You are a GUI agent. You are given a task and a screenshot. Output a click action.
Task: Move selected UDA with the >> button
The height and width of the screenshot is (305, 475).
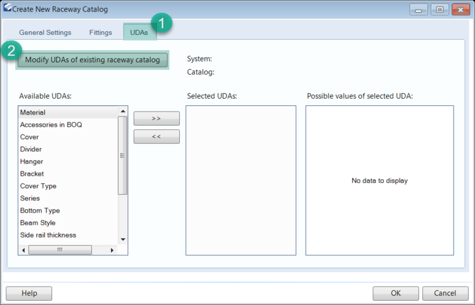click(156, 118)
